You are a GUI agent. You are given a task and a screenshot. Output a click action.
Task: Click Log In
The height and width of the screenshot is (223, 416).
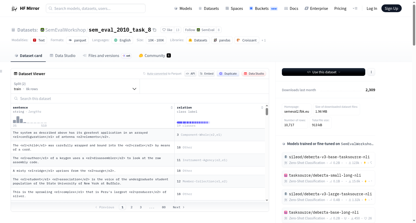click(x=372, y=9)
